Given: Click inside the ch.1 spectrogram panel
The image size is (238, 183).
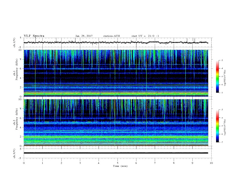Looking at the screenshot, I should point(116,73).
